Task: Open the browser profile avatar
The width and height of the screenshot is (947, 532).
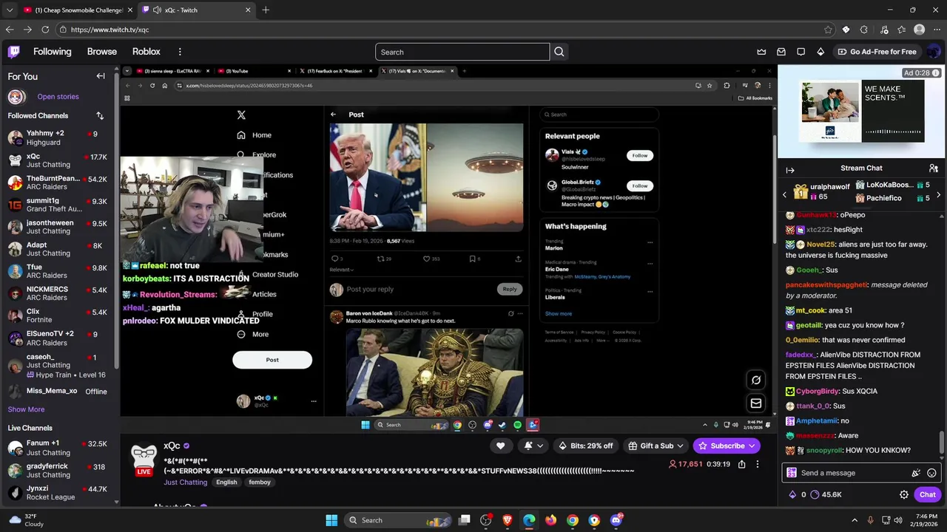Action: click(919, 30)
